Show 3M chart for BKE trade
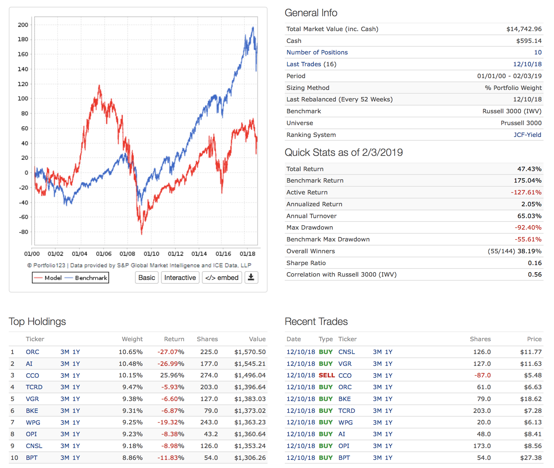This screenshot has height=468, width=554. click(x=377, y=399)
